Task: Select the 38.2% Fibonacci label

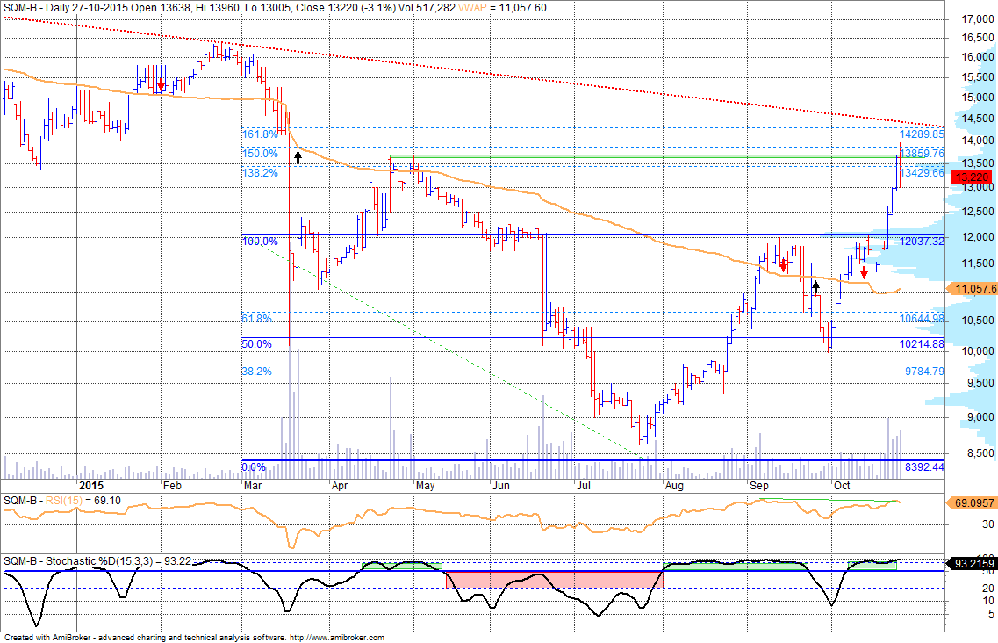Action: click(257, 371)
